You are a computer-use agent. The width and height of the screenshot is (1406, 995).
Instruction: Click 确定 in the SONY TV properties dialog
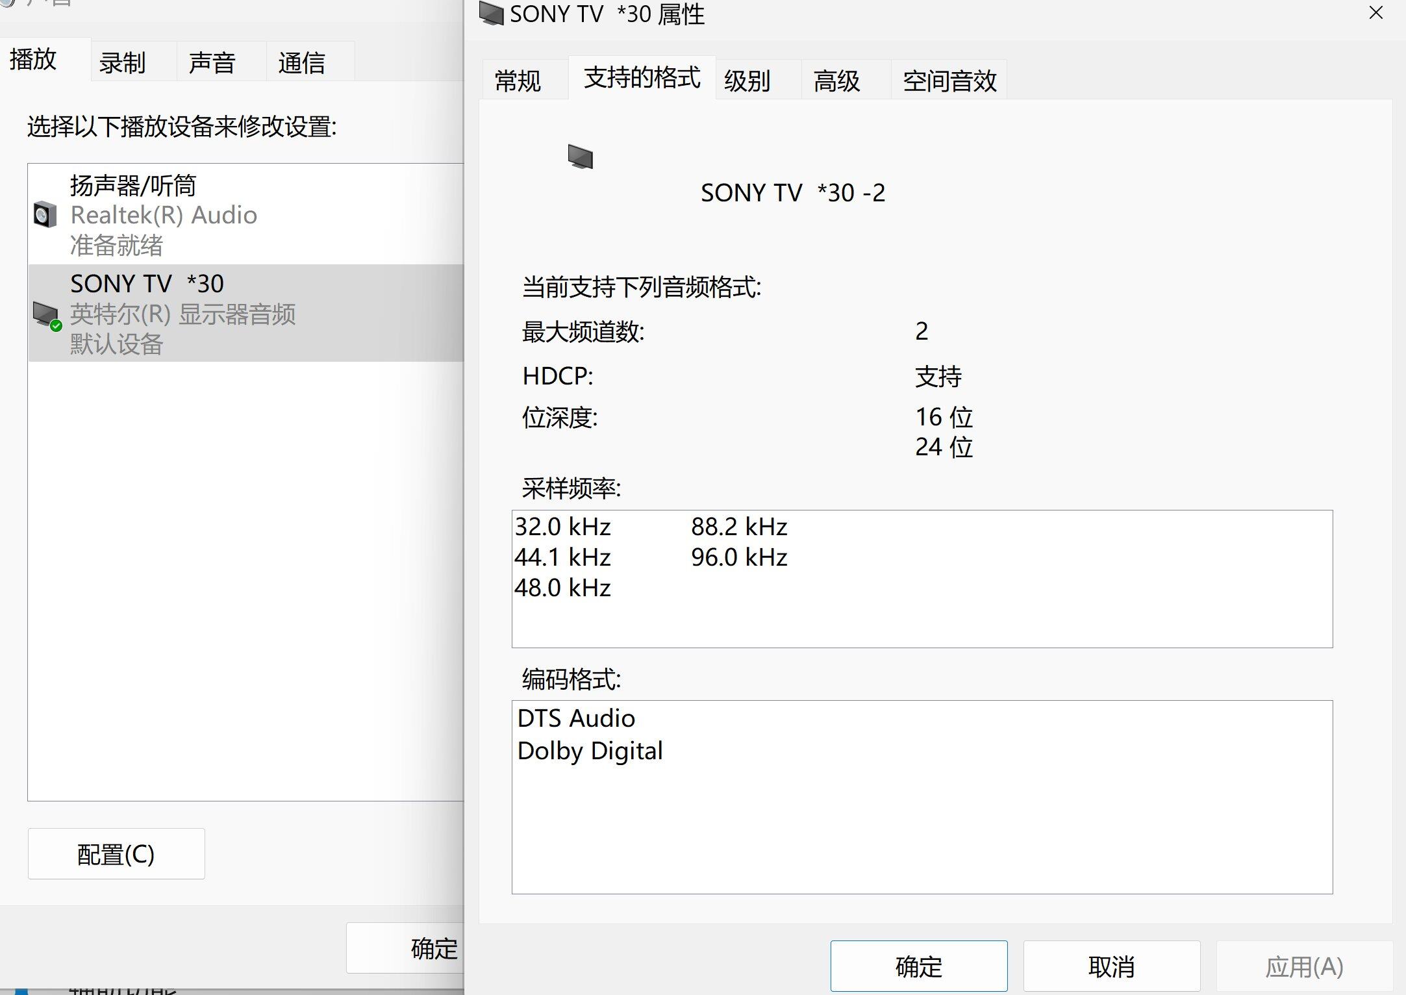[919, 966]
